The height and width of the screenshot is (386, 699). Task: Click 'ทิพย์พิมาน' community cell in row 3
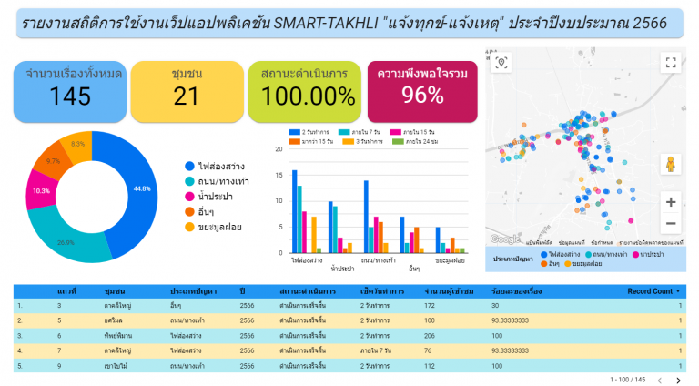tap(118, 336)
